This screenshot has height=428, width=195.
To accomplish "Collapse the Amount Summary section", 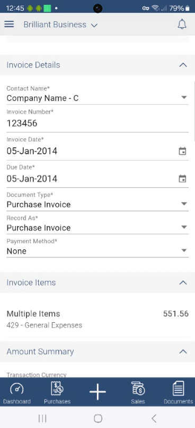I will click(183, 351).
